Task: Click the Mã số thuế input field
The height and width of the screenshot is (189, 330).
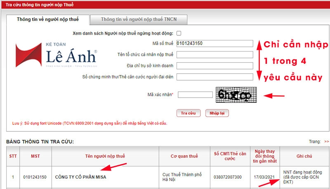Action: 214,44
